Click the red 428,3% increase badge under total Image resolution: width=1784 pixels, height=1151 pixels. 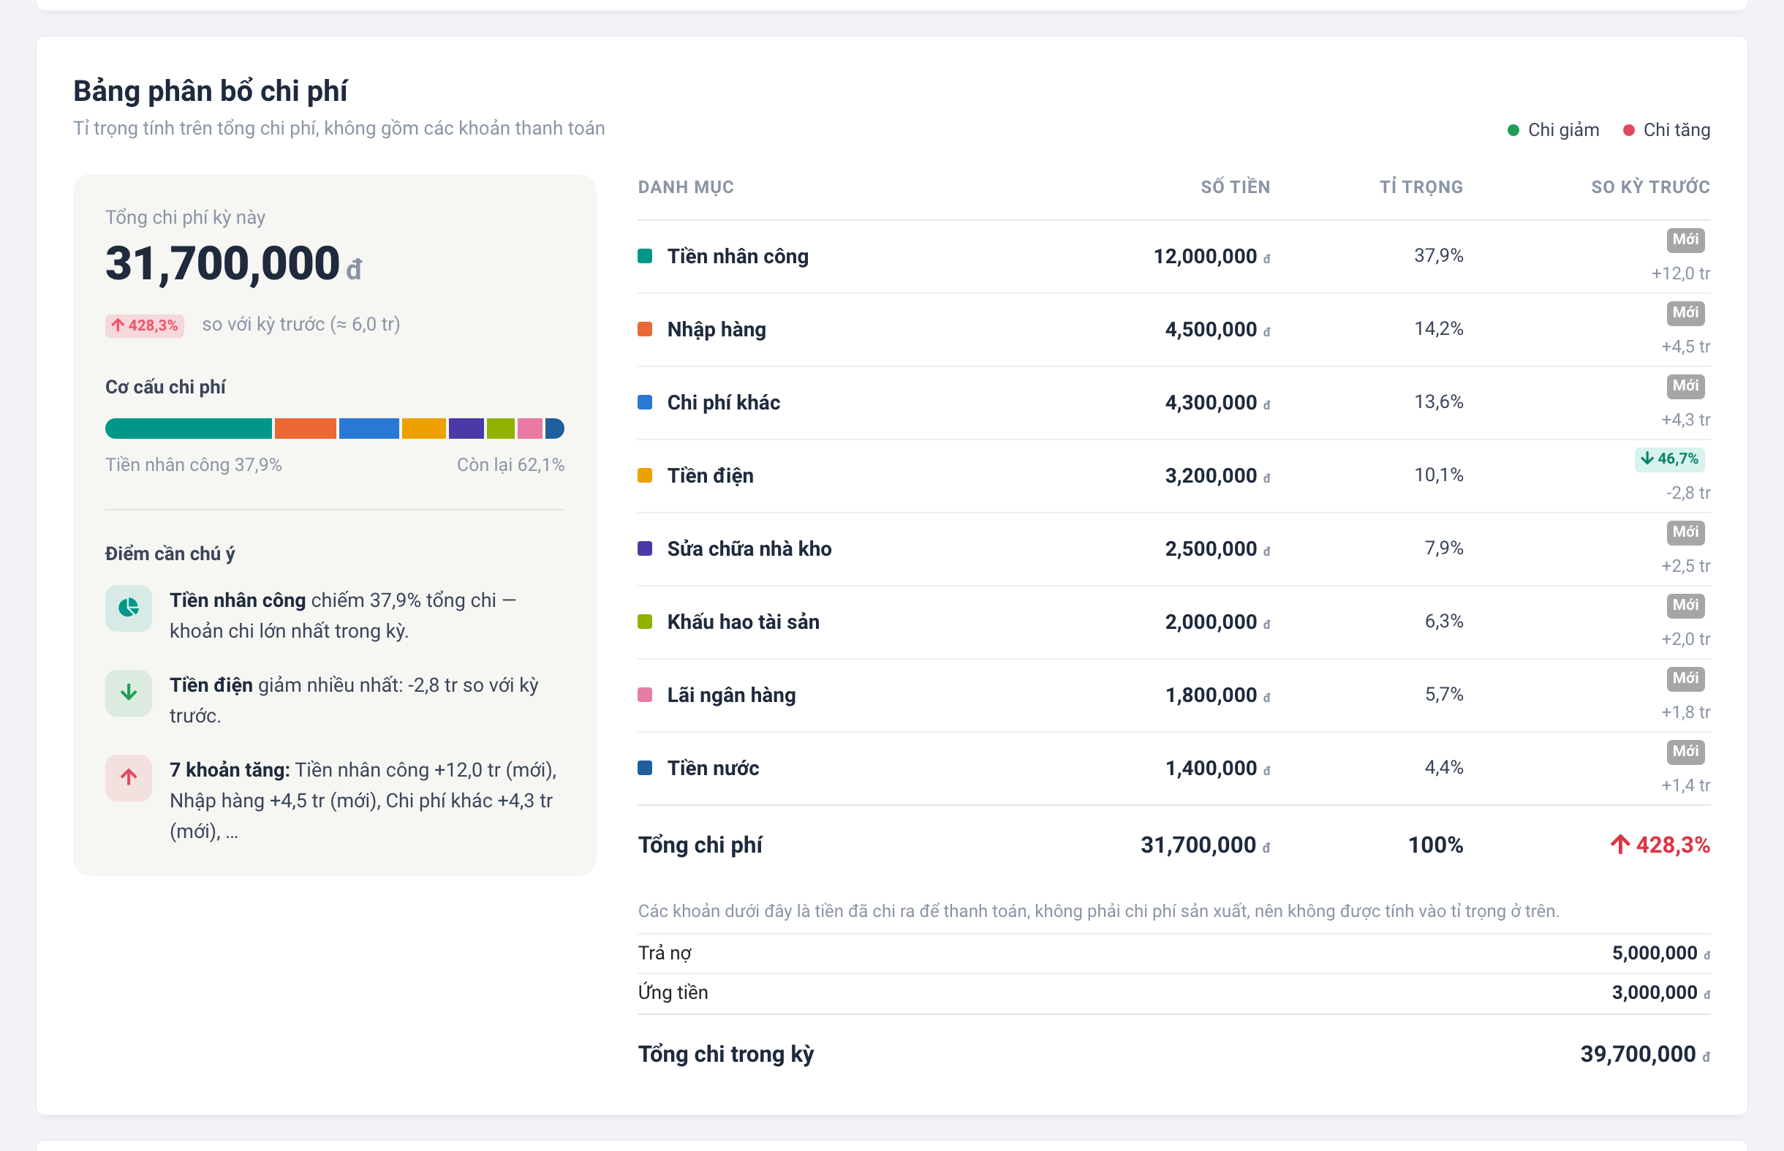(x=144, y=325)
